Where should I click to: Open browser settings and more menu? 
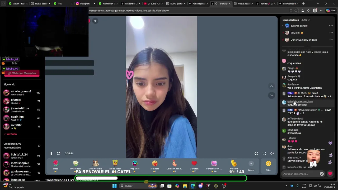tap(321, 11)
